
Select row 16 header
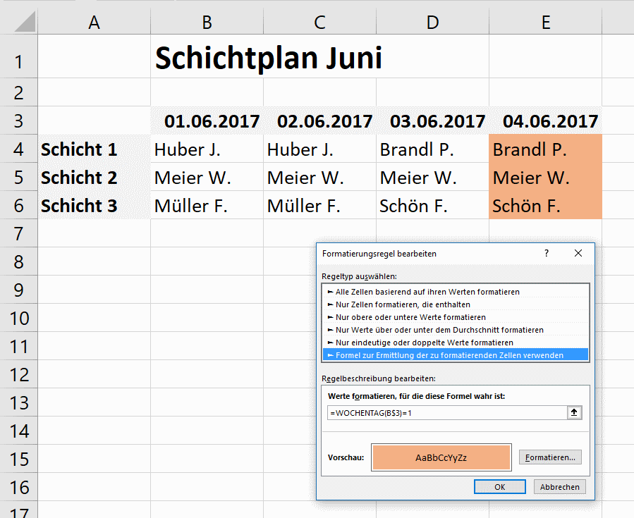click(18, 487)
